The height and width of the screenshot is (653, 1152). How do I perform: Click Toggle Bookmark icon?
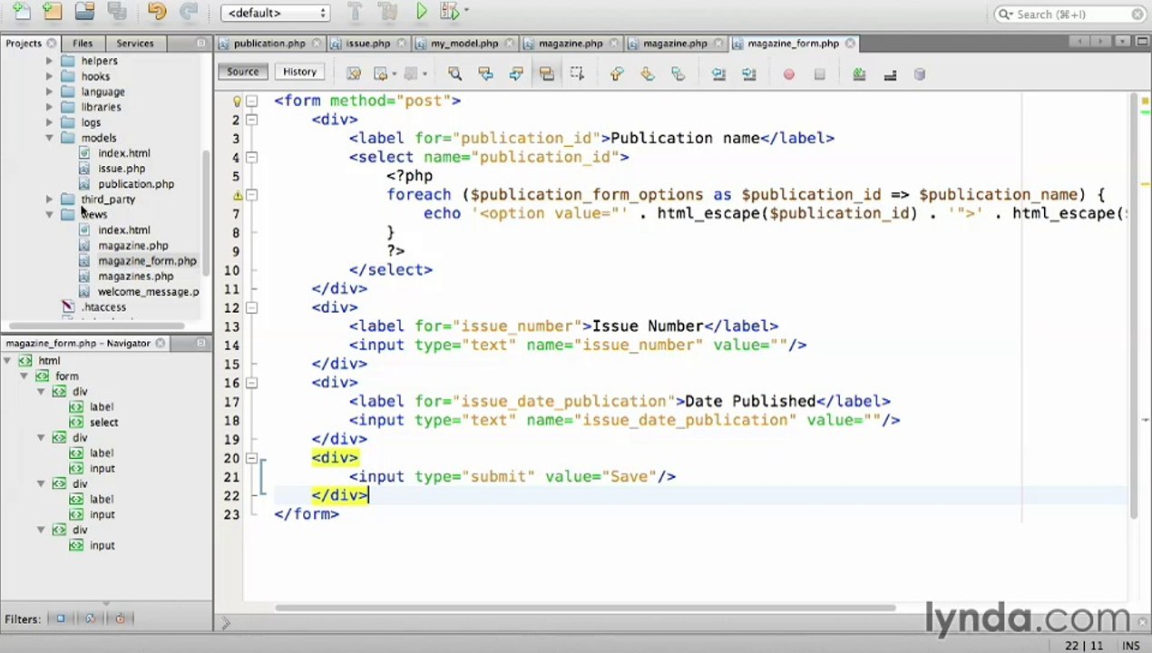click(678, 73)
